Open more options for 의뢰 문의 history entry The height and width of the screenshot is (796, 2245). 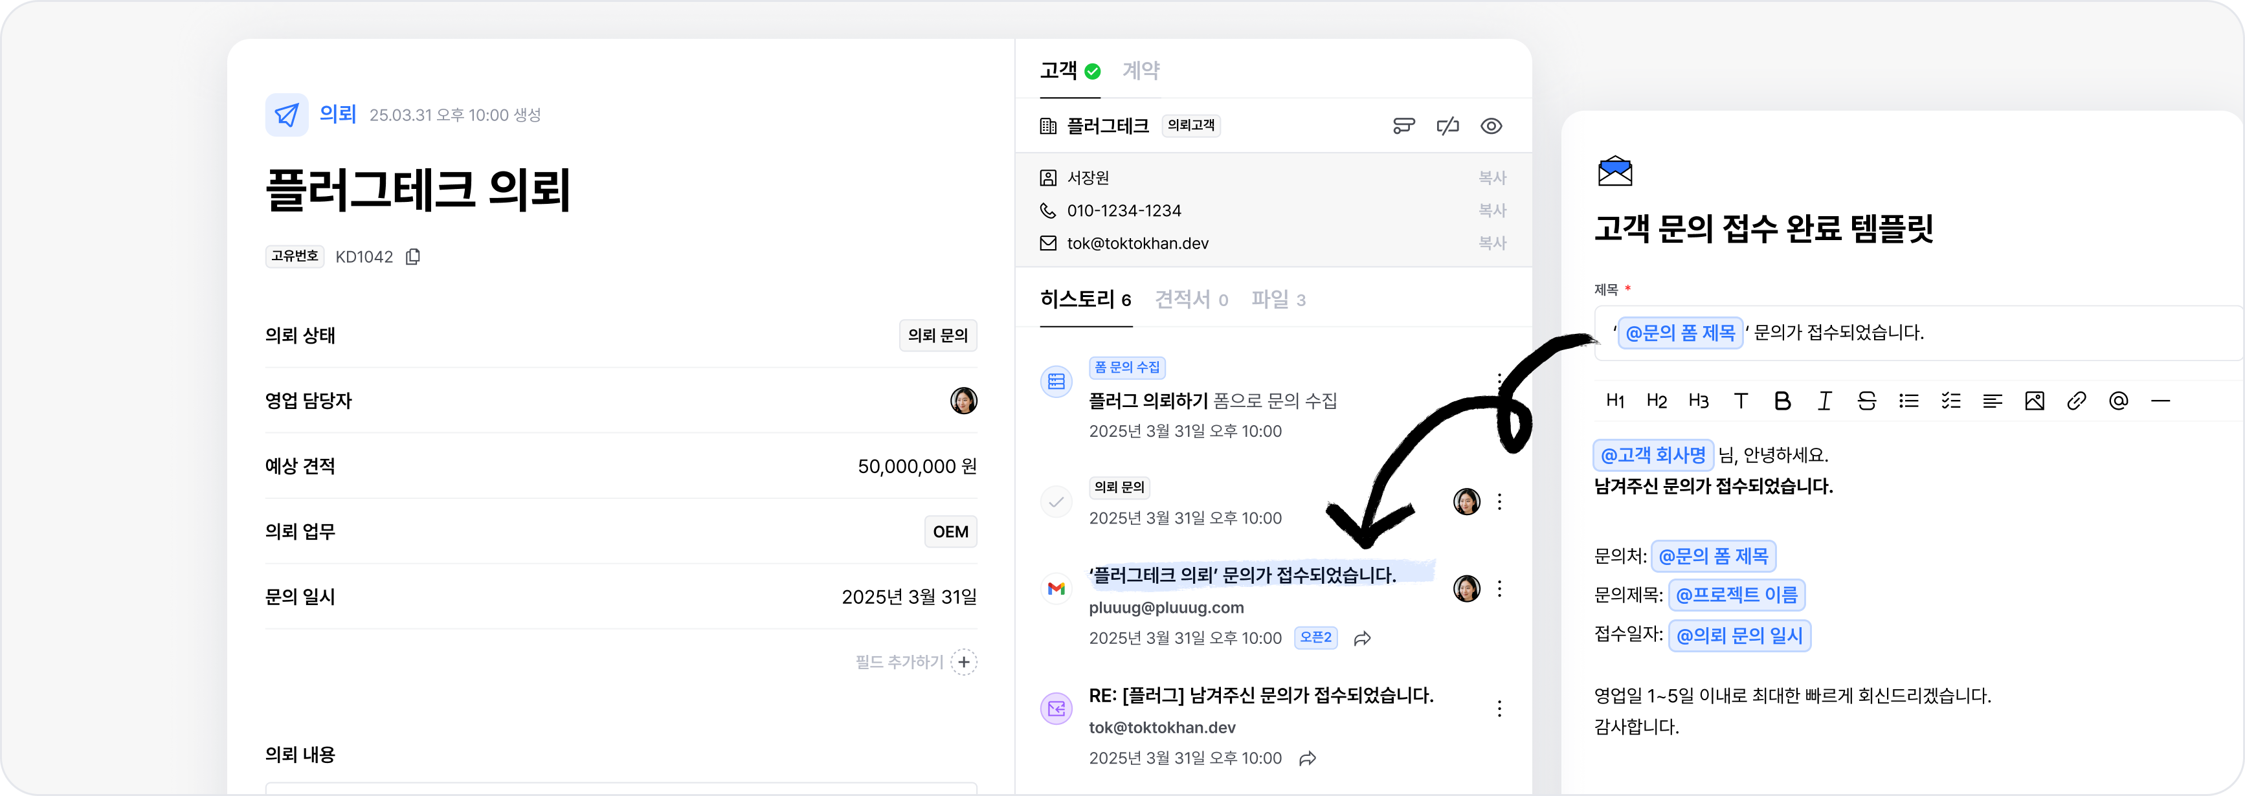pos(1499,502)
